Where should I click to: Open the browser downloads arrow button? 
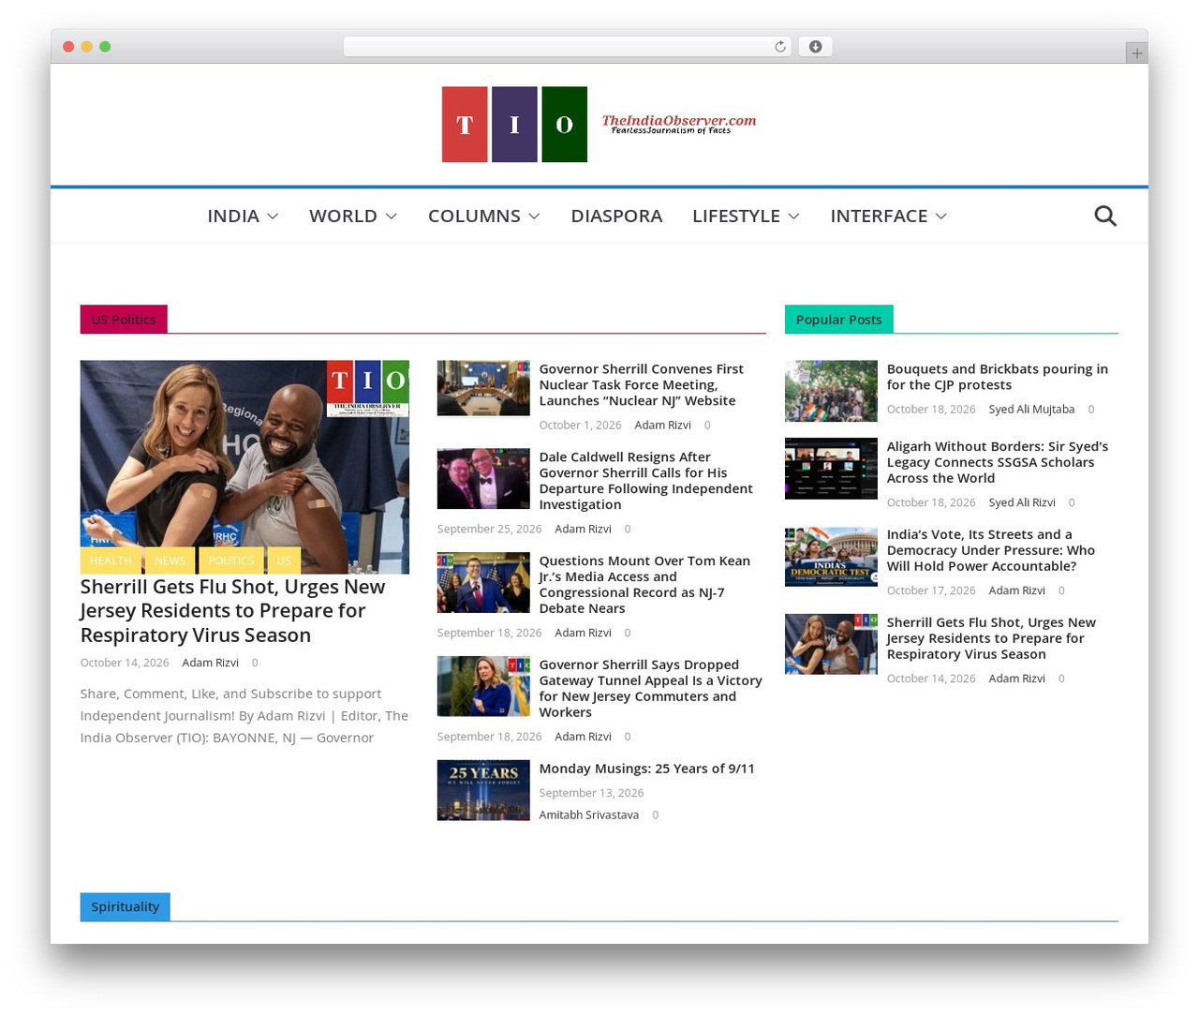815,47
